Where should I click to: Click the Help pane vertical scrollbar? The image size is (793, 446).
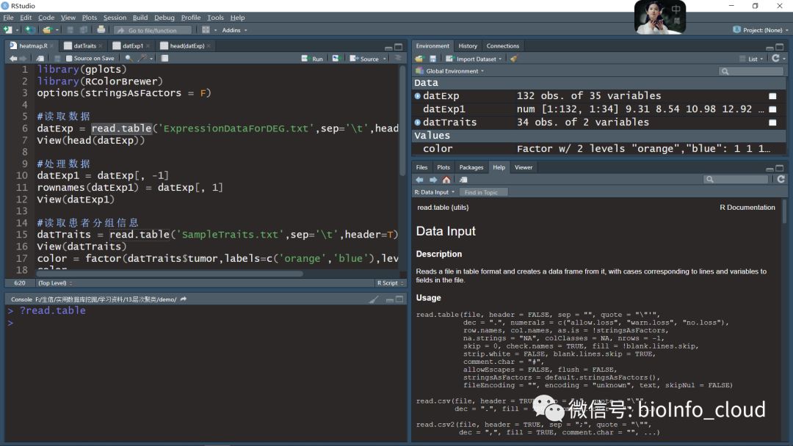pos(784,211)
